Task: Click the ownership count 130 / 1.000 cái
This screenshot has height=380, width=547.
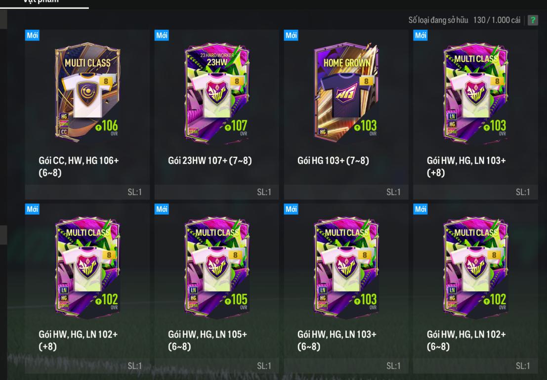Action: (497, 20)
